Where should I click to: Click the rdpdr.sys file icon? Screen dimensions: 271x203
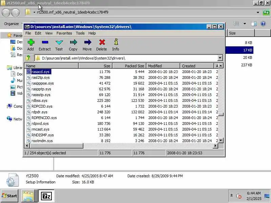pos(28,112)
